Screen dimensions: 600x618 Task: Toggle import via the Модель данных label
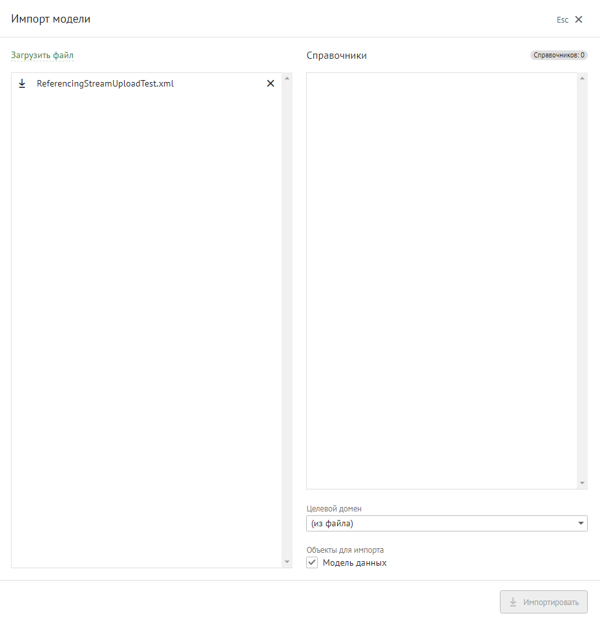coord(355,563)
